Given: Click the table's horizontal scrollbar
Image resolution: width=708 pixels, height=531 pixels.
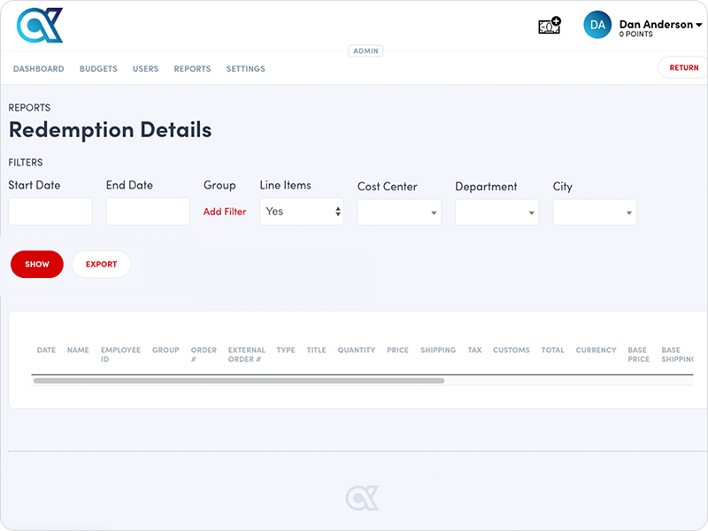Looking at the screenshot, I should (239, 381).
